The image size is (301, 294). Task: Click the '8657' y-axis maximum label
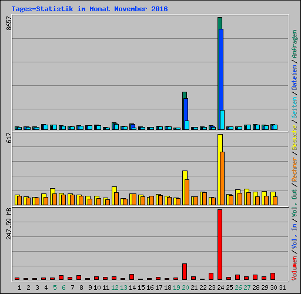(9, 23)
